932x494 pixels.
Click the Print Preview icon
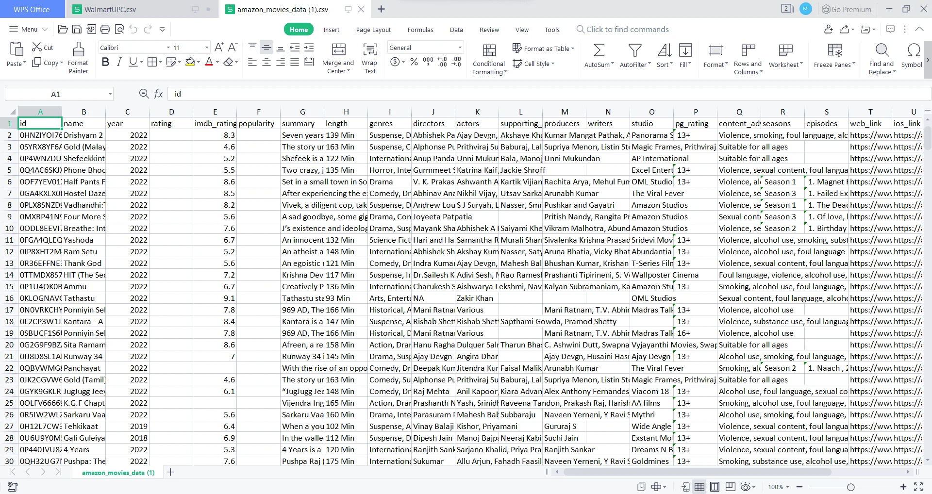coord(119,30)
